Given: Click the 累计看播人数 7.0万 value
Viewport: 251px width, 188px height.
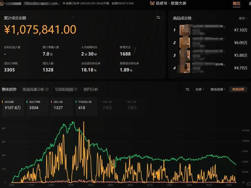Looking at the screenshot, I should click(48, 54).
